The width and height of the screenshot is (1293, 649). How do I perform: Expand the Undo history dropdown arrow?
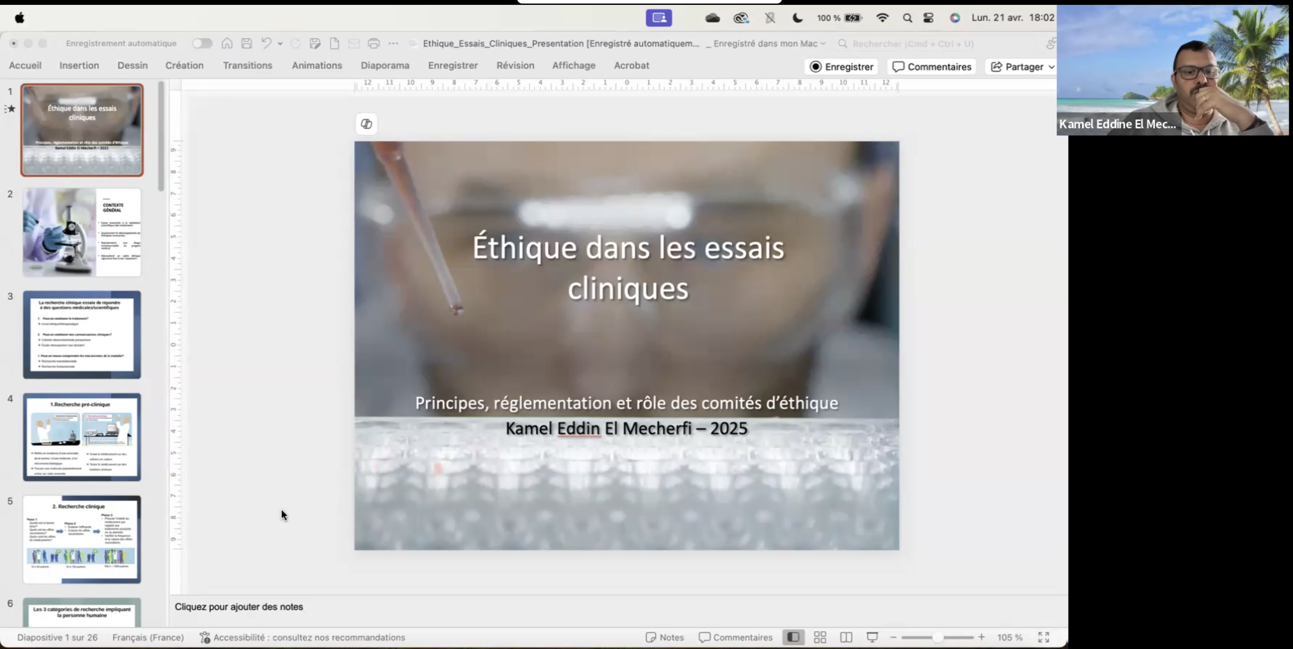point(280,44)
